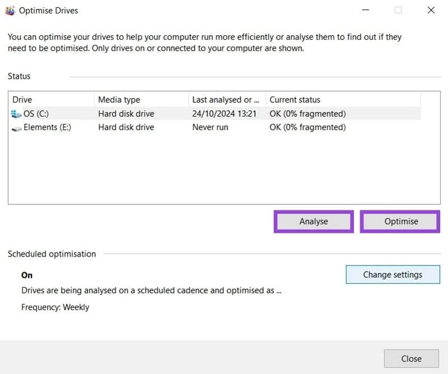Screen dimensions: 448x374
Task: Click Hard disk drive in the Elements row
Action: [126, 128]
